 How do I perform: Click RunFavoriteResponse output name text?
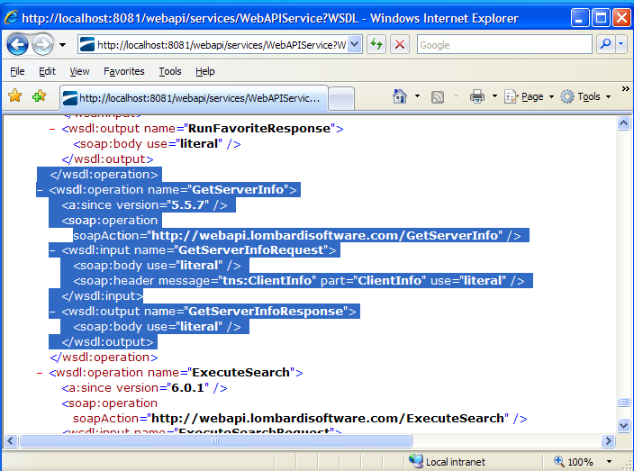pos(259,129)
